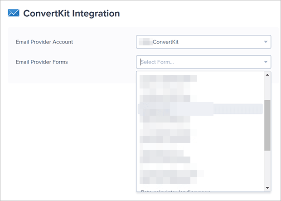The width and height of the screenshot is (281, 201).
Task: Click the Email Provider Account label
Action: point(44,42)
